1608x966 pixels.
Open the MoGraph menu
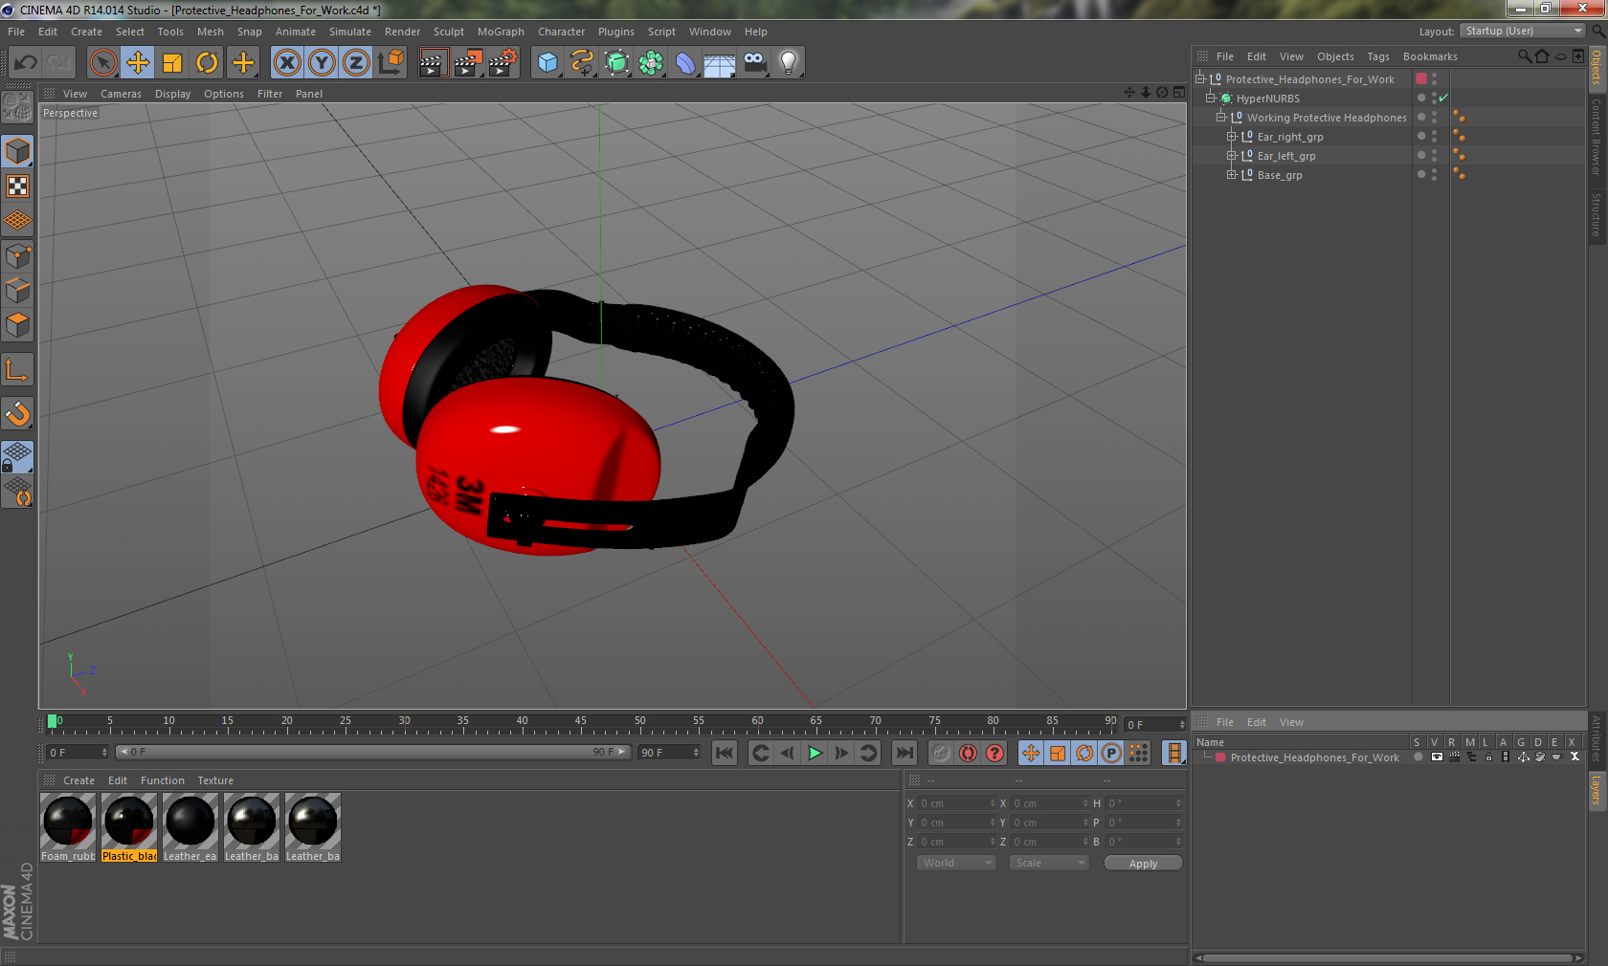coord(501,32)
